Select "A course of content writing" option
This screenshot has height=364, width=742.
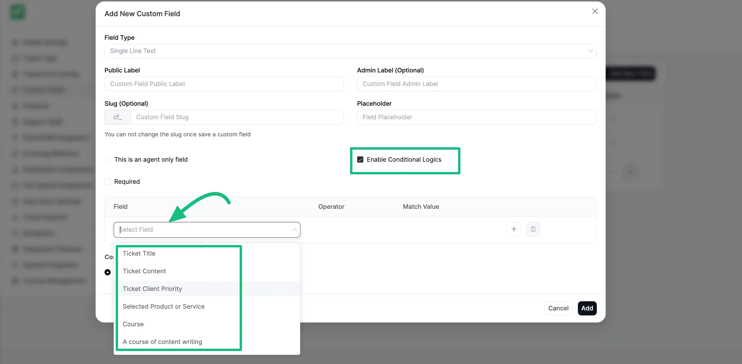click(x=162, y=342)
